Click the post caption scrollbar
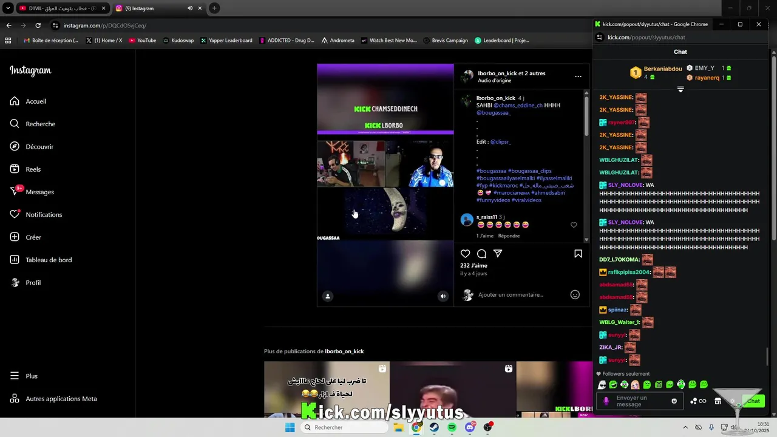The height and width of the screenshot is (437, 777). pos(586,115)
